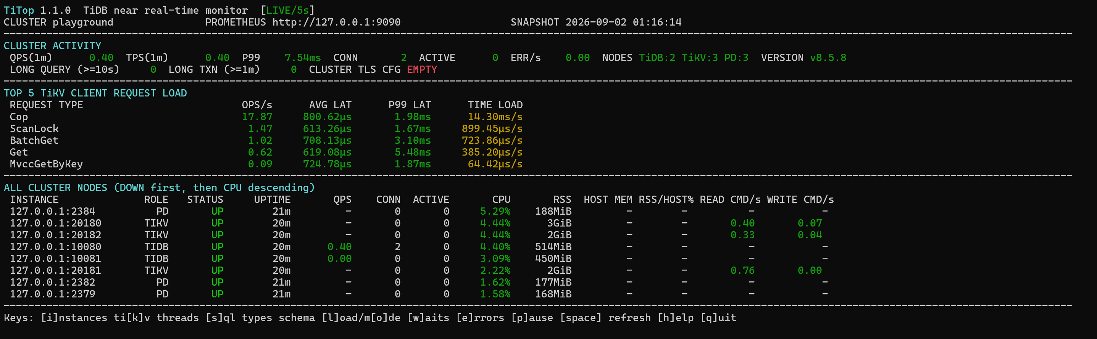Screen dimensions: 1097x339
Task: Select the red EMPTY TLS config status
Action: pos(422,70)
